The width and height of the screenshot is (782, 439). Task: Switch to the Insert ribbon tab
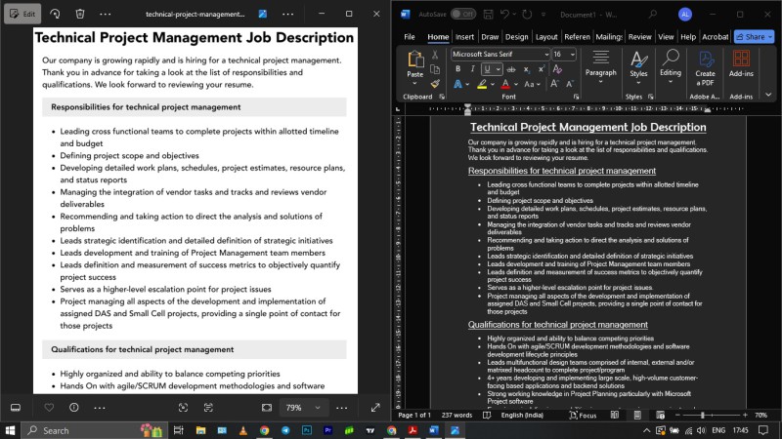pyautogui.click(x=464, y=37)
